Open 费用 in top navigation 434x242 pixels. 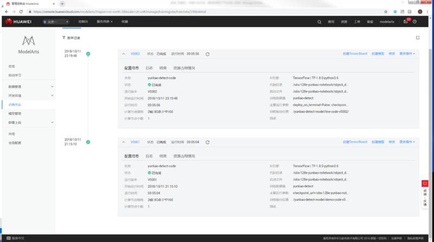[331, 22]
